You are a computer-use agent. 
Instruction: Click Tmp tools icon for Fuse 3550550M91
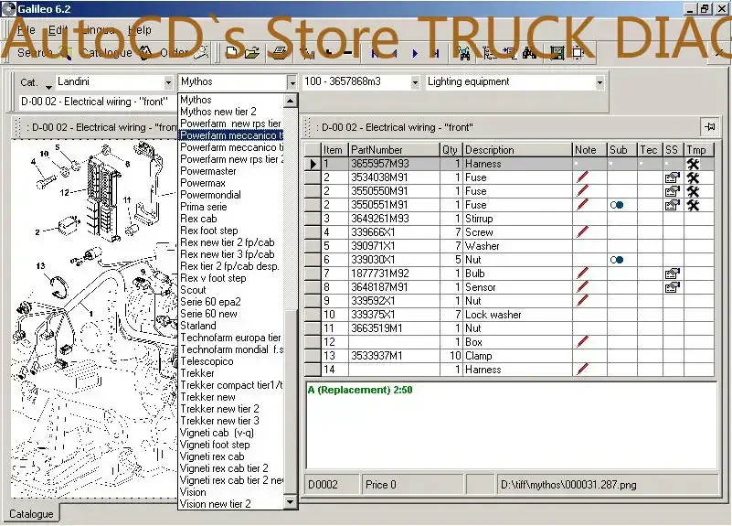(693, 191)
